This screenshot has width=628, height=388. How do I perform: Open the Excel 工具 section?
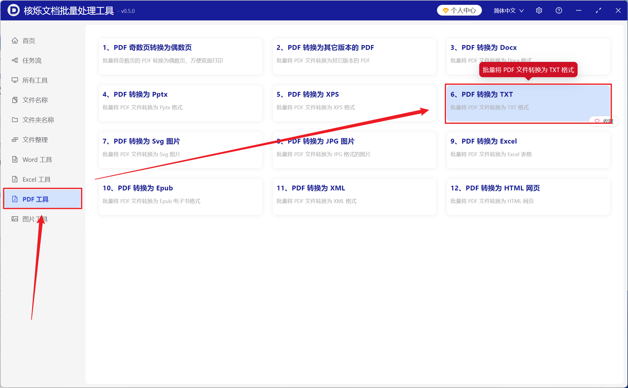tap(42, 179)
